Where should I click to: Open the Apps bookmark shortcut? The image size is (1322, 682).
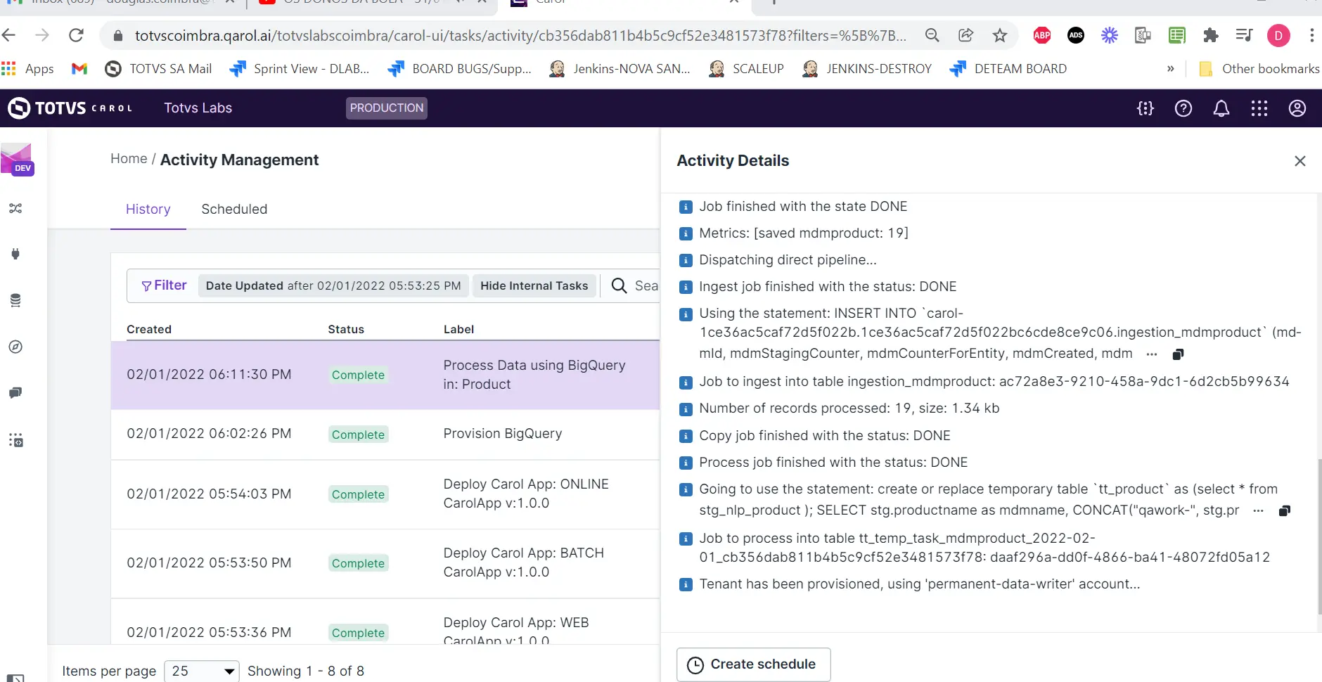pos(28,68)
